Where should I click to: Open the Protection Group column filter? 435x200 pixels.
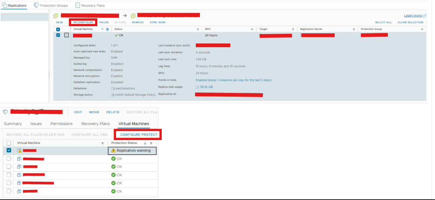(x=422, y=29)
